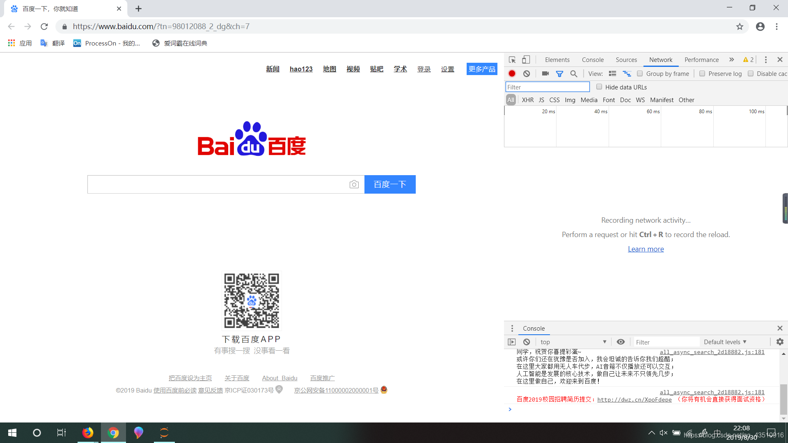Click the 百度一下 search button
This screenshot has height=443, width=788.
click(390, 185)
